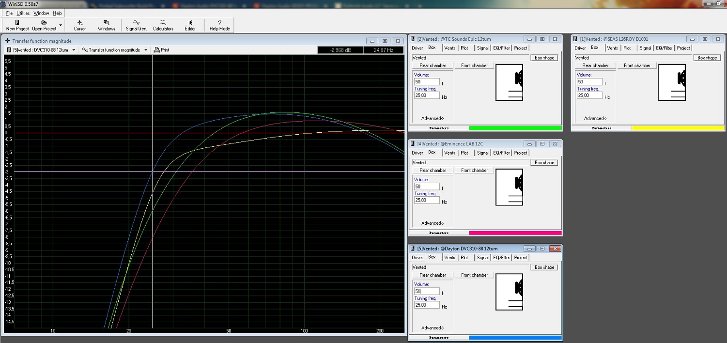The image size is (727, 343).
Task: Switch to Driver tab in Dayton DVC310-88 window
Action: (x=418, y=258)
